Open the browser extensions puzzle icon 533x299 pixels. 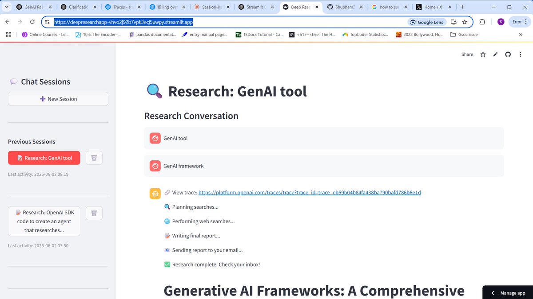pyautogui.click(x=483, y=22)
